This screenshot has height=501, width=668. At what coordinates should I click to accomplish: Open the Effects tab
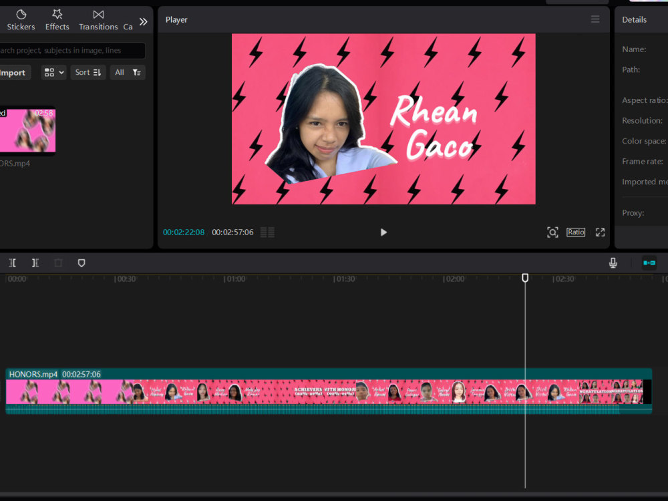coord(57,20)
